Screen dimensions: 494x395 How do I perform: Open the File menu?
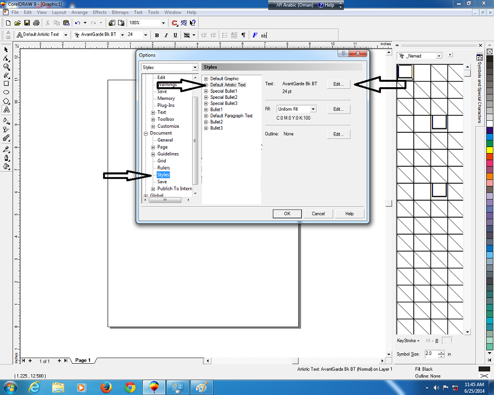[15, 12]
